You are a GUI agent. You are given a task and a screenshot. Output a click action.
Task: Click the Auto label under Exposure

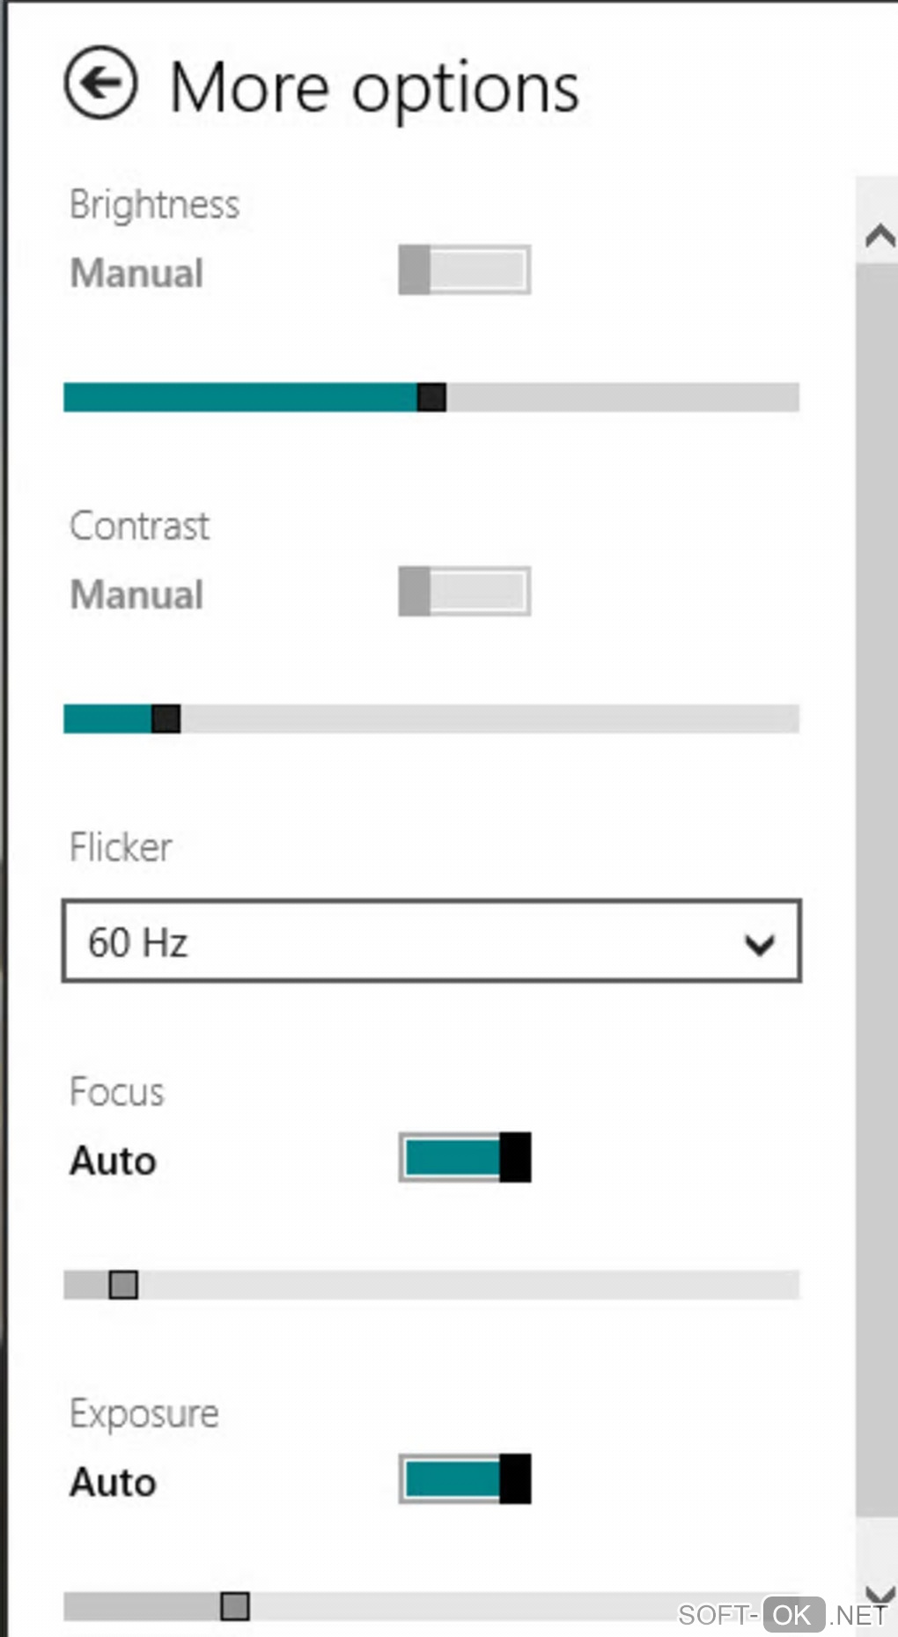(x=113, y=1482)
